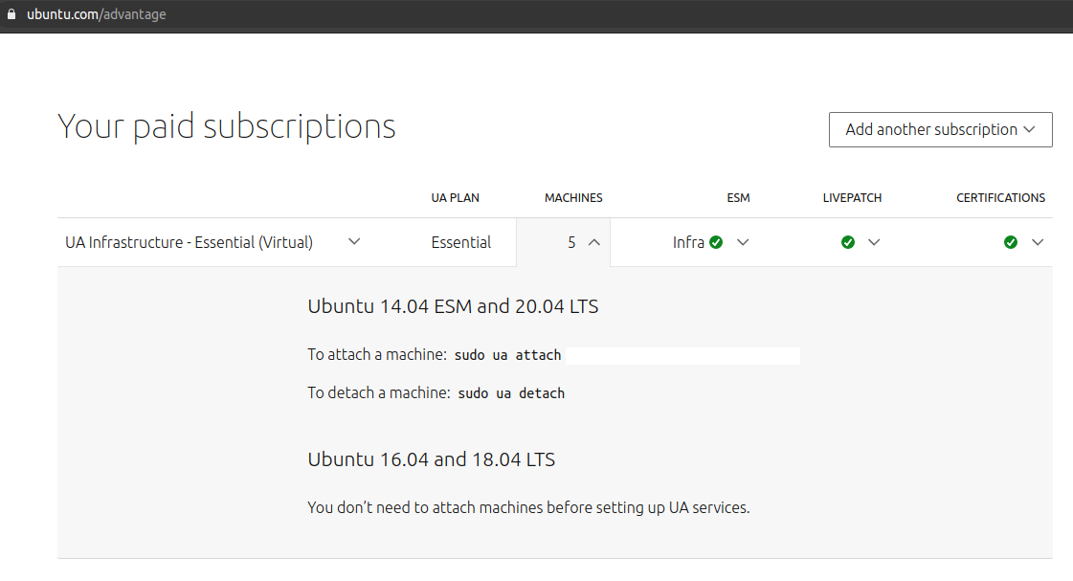Image resolution: width=1073 pixels, height=581 pixels.
Task: Click the 'Ubuntu 16.04 and 18.04 LTS' heading
Action: click(x=431, y=459)
